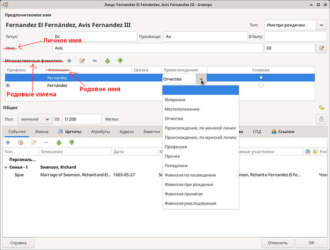
Task: Click the empty В быту field
Action: (x=295, y=36)
